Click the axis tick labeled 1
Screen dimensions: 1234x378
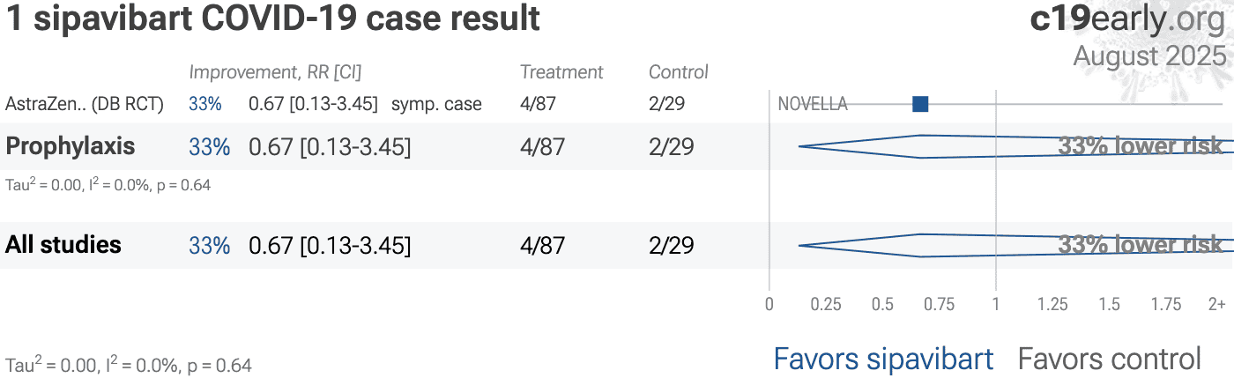pyautogui.click(x=996, y=304)
